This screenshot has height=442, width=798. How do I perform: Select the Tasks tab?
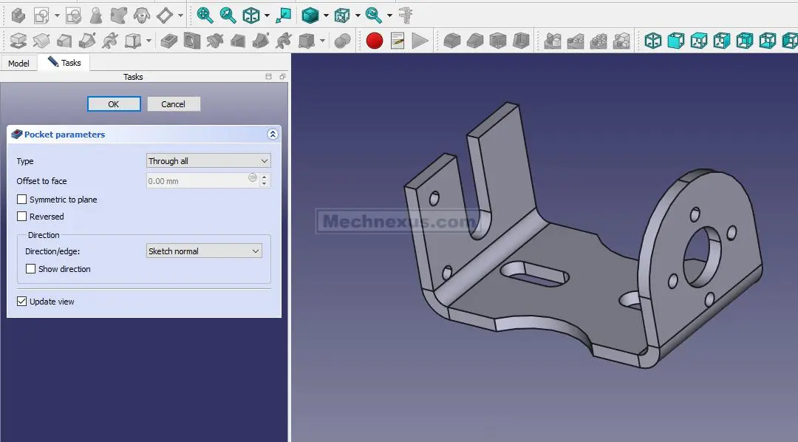tap(64, 63)
